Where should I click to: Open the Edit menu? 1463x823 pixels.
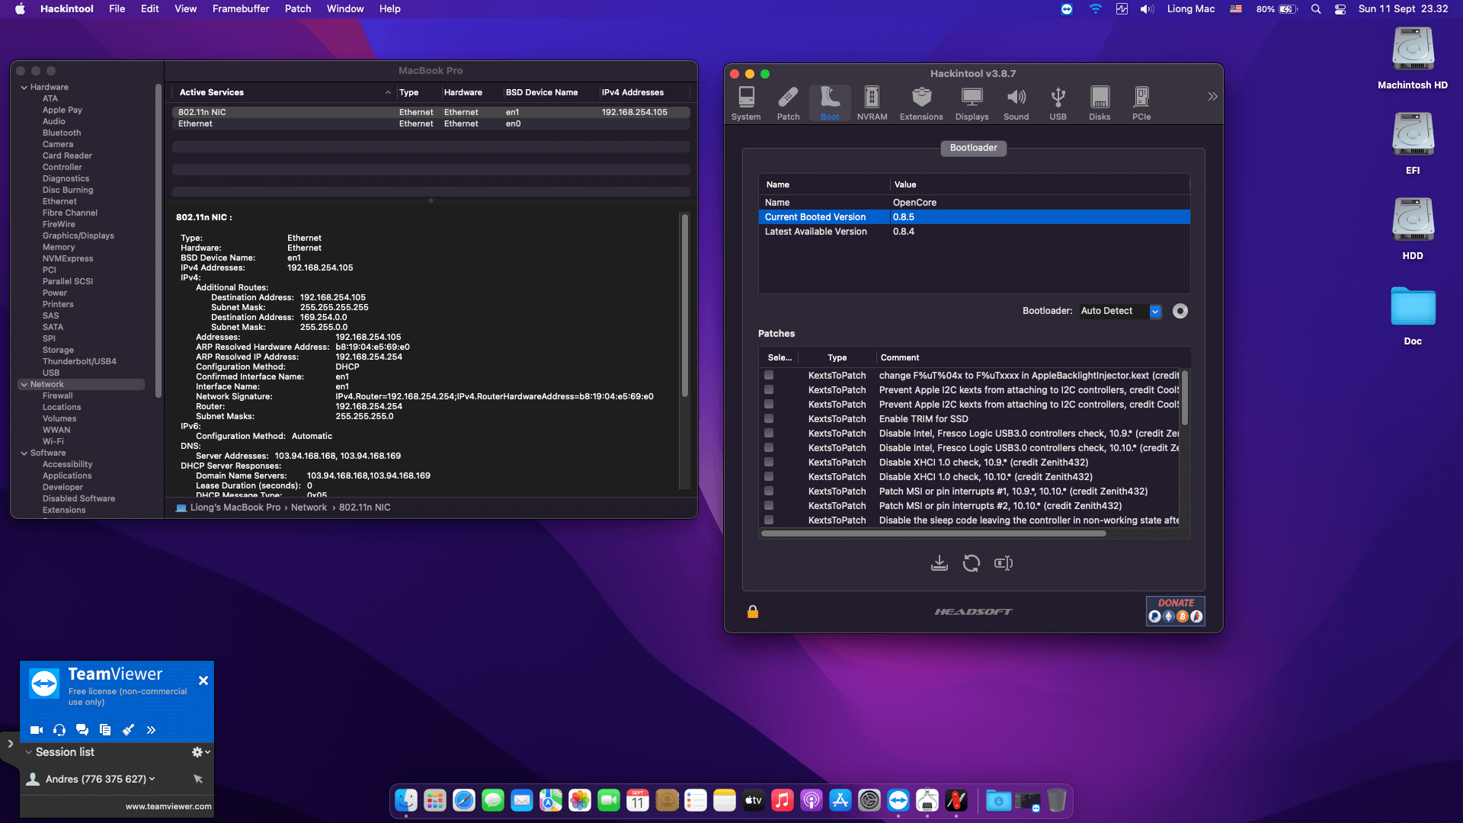[x=150, y=9]
